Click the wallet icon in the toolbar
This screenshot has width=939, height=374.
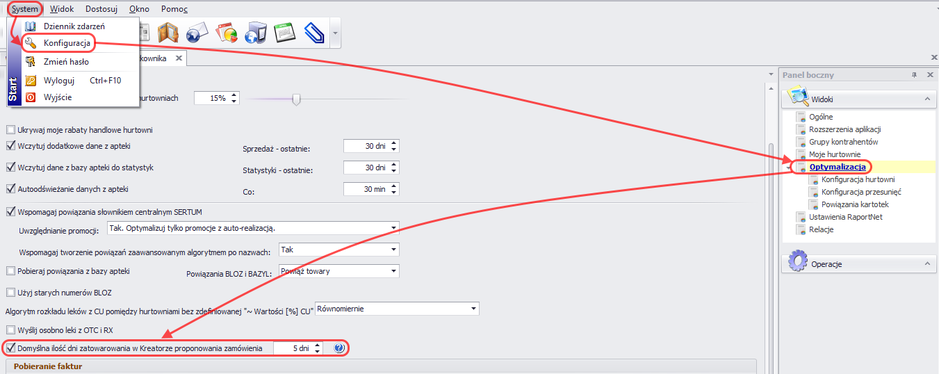click(167, 32)
